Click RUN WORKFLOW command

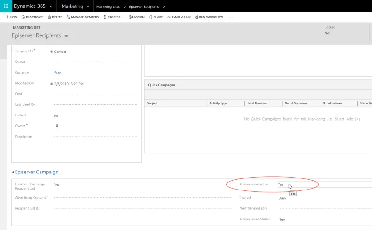[209, 17]
